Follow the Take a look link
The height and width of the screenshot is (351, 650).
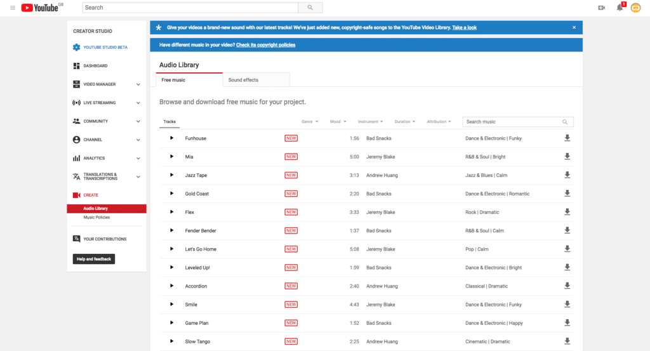tap(464, 27)
